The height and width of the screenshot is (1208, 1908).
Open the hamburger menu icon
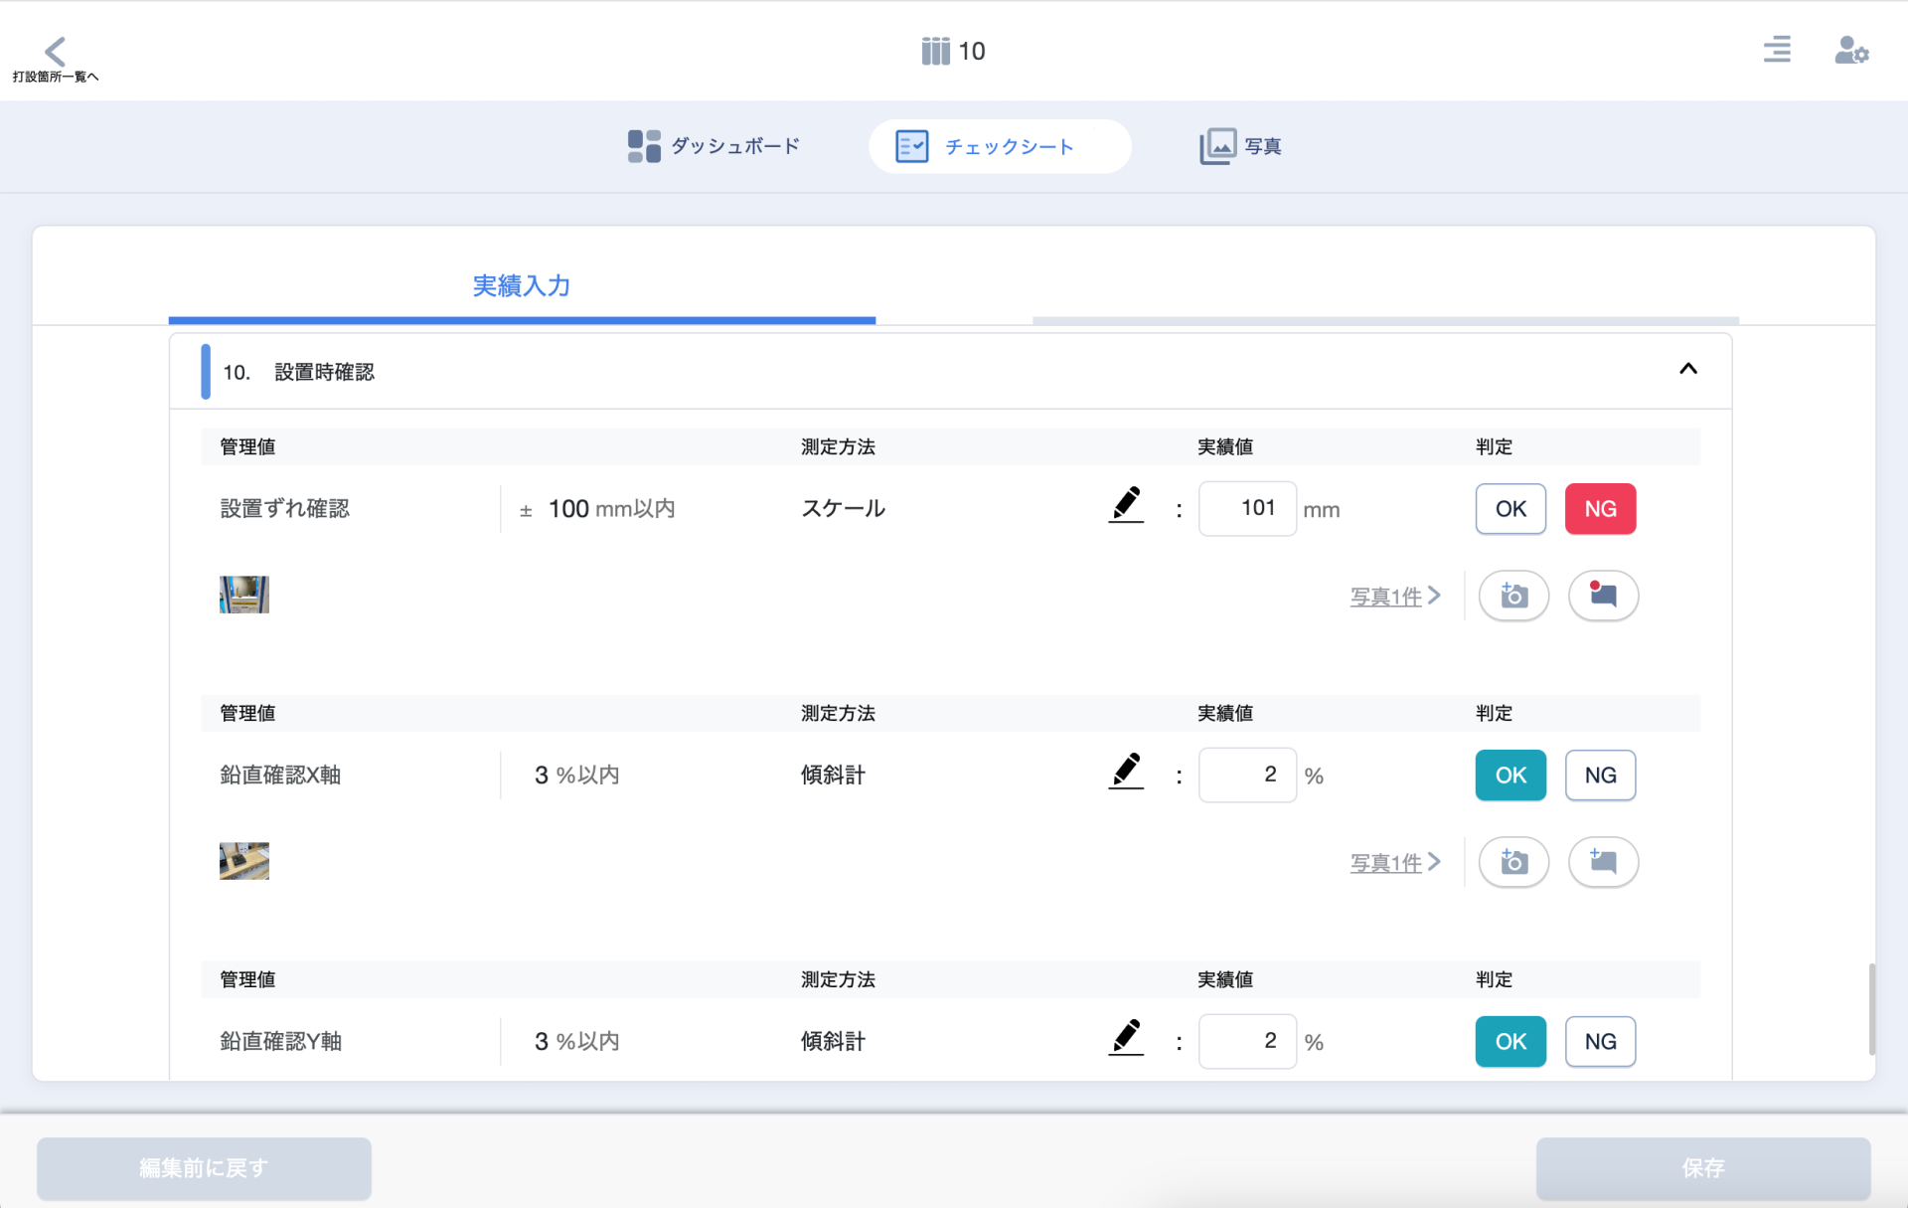pos(1776,50)
